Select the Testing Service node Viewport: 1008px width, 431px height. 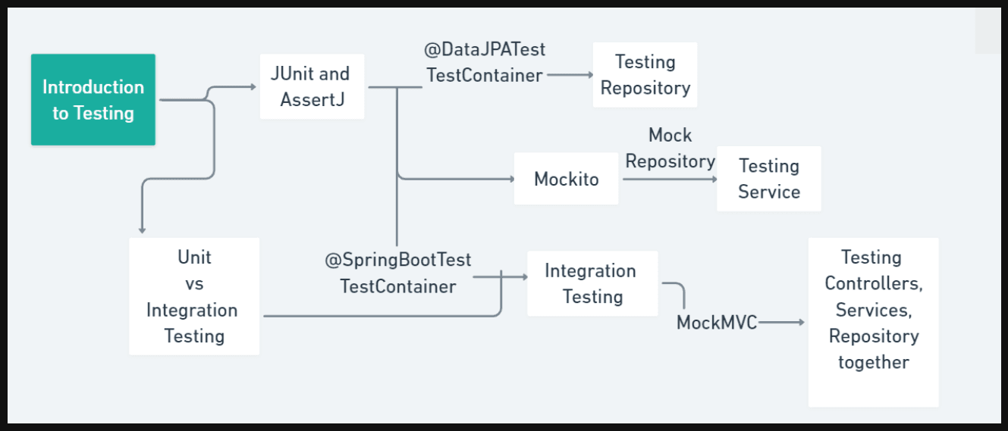coord(769,179)
